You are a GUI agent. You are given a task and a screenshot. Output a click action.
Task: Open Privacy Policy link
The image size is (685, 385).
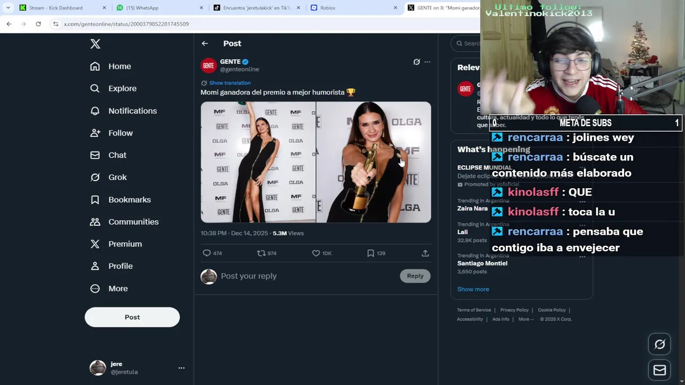pos(514,310)
